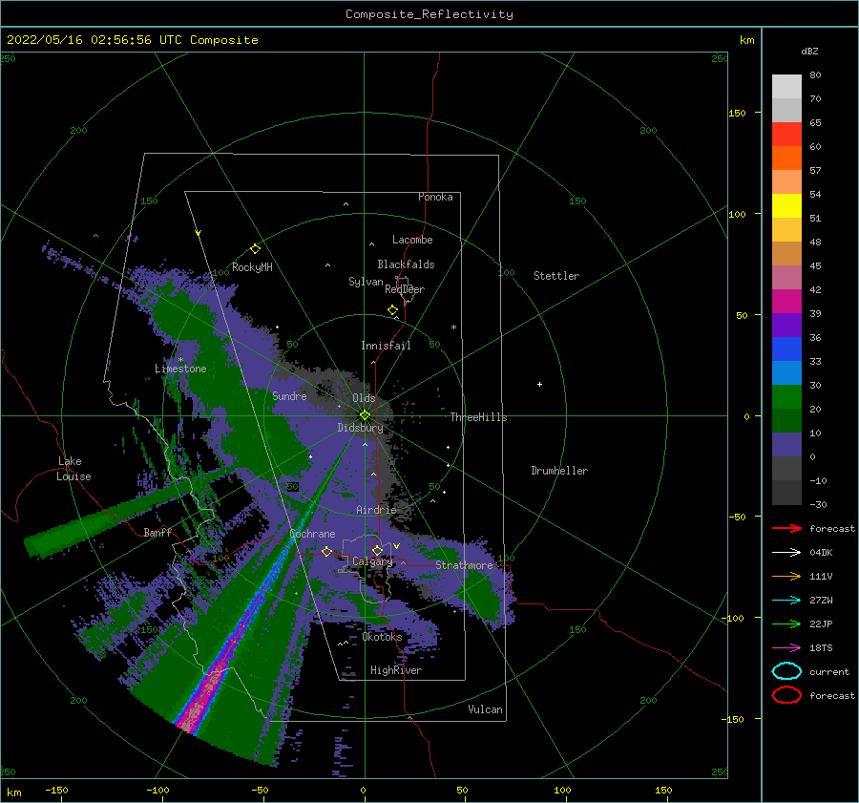Click the white 04DK arrow legend icon
The width and height of the screenshot is (859, 803).
coord(786,553)
